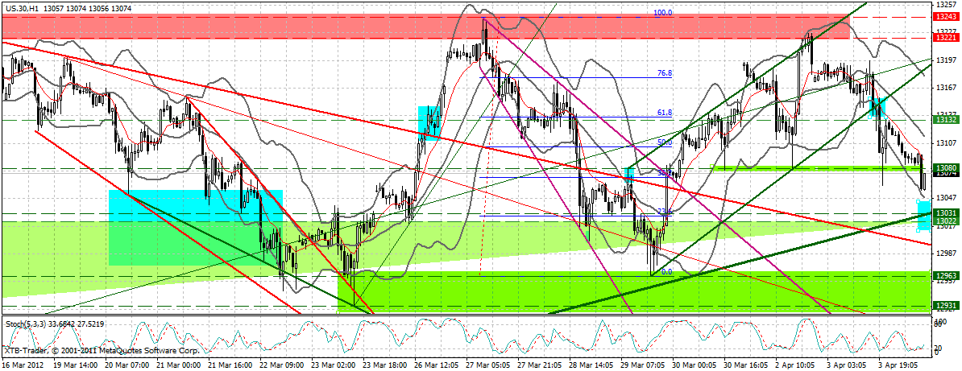This screenshot has width=962, height=371.
Task: Click the Fibonacci 0.0 level label
Action: point(667,272)
